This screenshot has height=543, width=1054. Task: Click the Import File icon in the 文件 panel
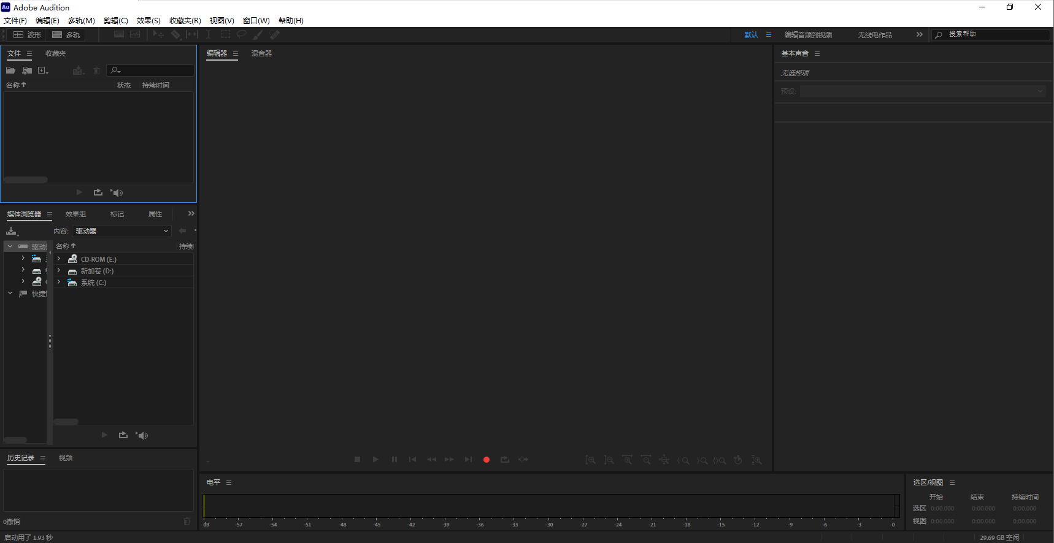click(27, 70)
